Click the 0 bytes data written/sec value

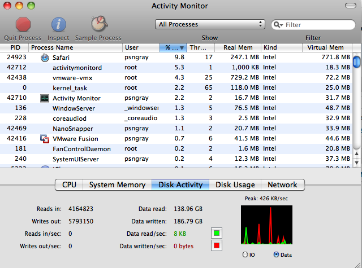[183, 246]
